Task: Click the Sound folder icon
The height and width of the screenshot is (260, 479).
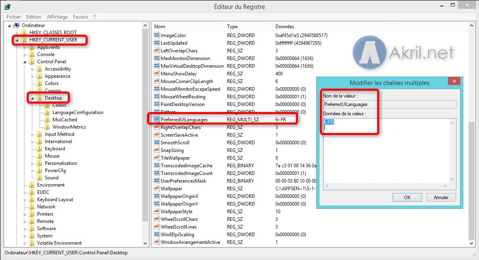Action: (x=40, y=178)
